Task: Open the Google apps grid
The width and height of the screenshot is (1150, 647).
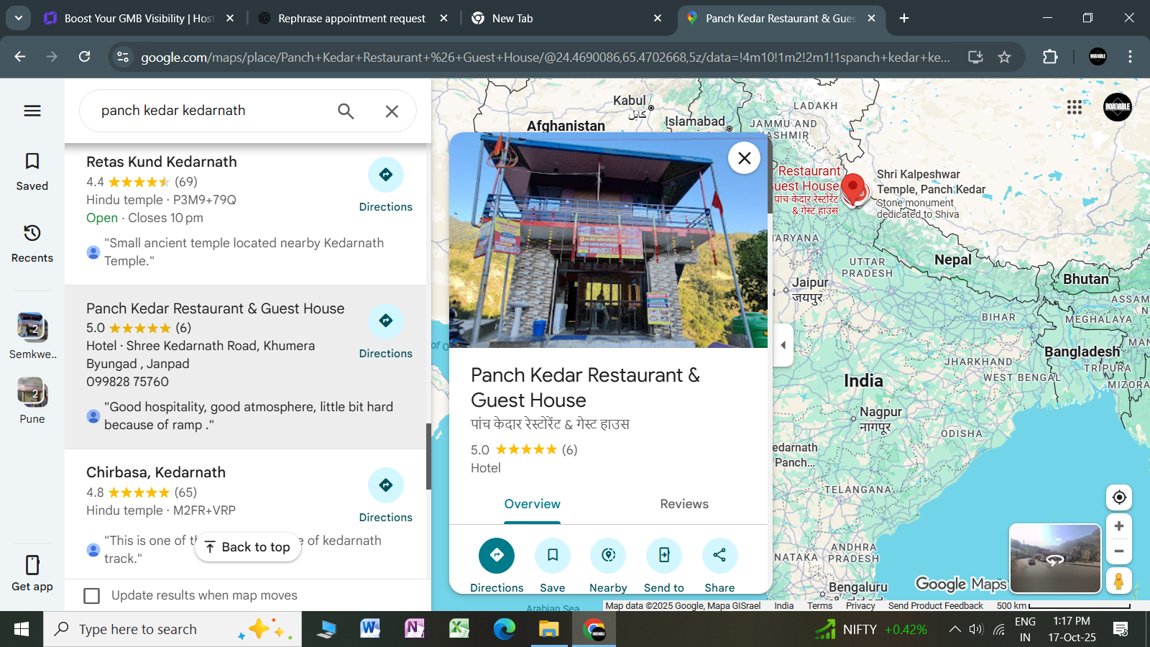Action: (x=1075, y=107)
